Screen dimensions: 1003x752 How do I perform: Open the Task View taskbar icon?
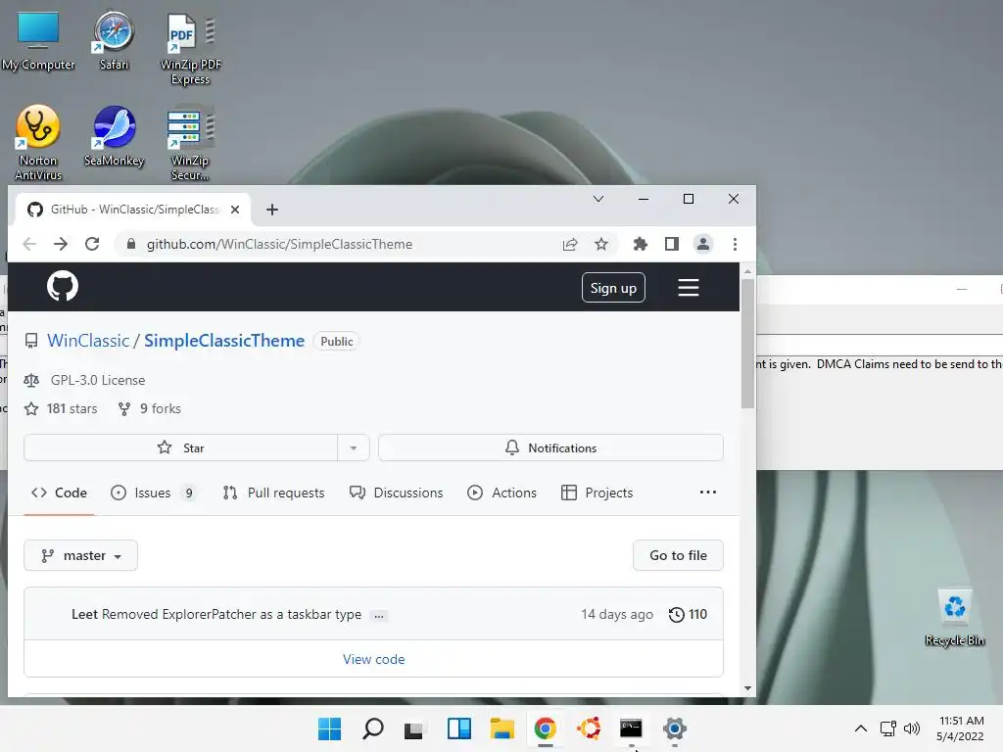pyautogui.click(x=414, y=728)
